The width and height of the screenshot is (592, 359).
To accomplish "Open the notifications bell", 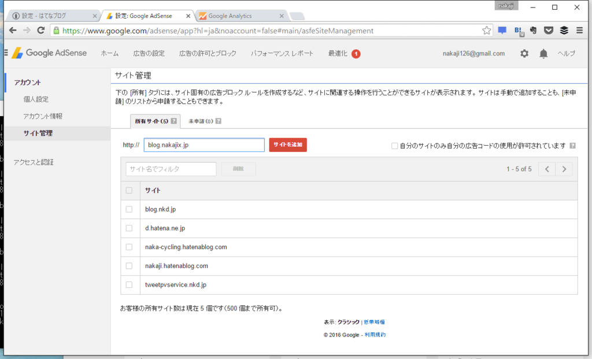I will coord(543,54).
